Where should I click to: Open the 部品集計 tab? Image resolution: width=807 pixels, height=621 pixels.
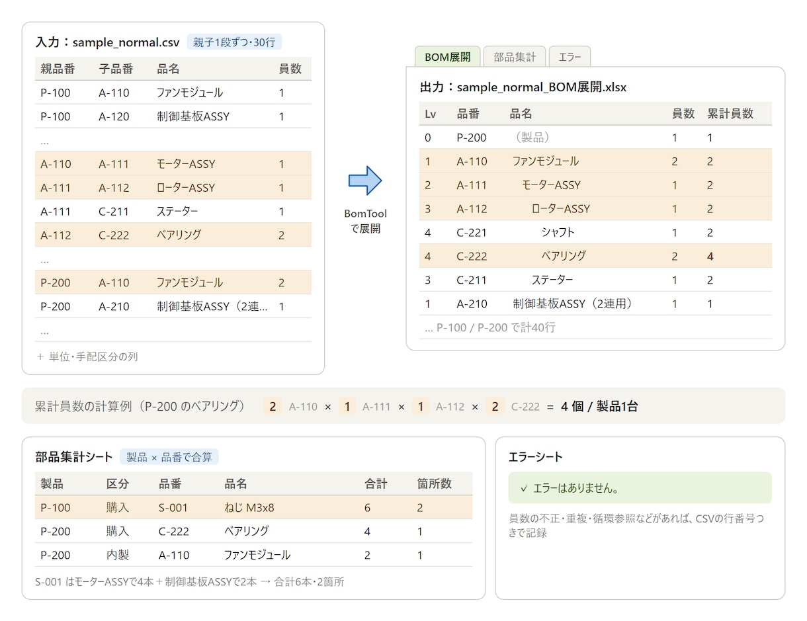pyautogui.click(x=515, y=57)
